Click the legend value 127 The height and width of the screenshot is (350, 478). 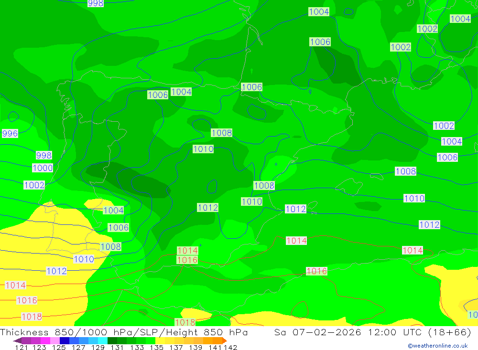(x=78, y=347)
